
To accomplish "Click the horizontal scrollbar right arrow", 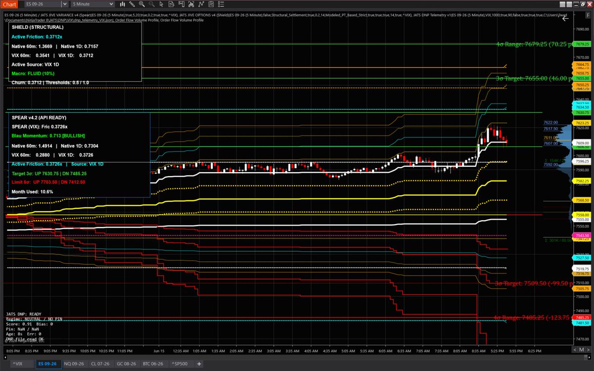I will pyautogui.click(x=589, y=357).
